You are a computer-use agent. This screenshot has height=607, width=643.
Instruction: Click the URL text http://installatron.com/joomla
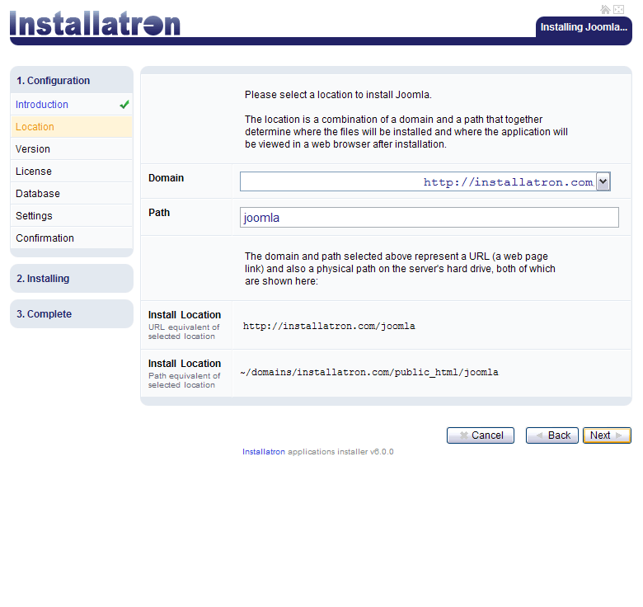pyautogui.click(x=329, y=326)
